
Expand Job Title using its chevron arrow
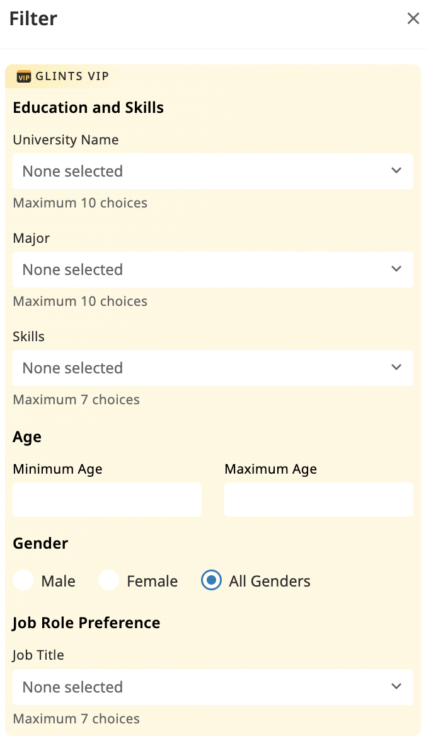point(396,686)
